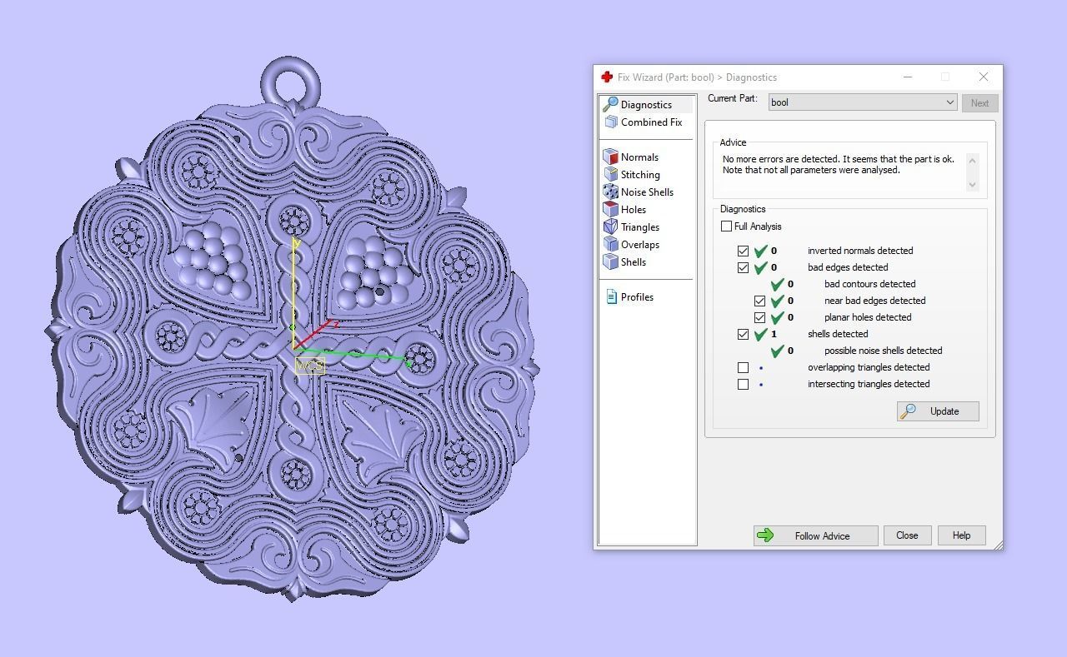Open the Triangles page
Screen dimensions: 1067x657
[x=640, y=227]
